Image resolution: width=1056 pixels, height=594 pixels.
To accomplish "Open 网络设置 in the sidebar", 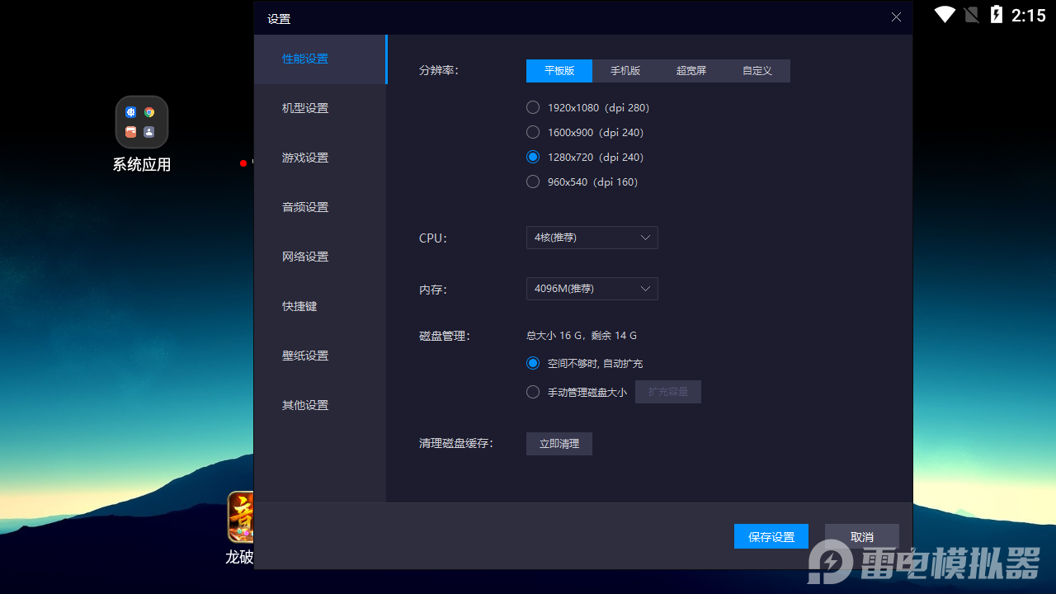I will (x=320, y=257).
